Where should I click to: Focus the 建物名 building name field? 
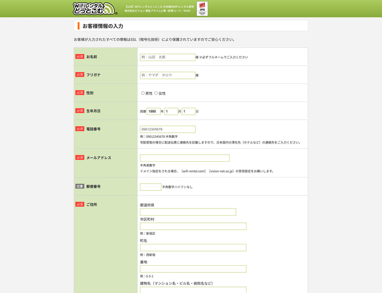point(193,290)
